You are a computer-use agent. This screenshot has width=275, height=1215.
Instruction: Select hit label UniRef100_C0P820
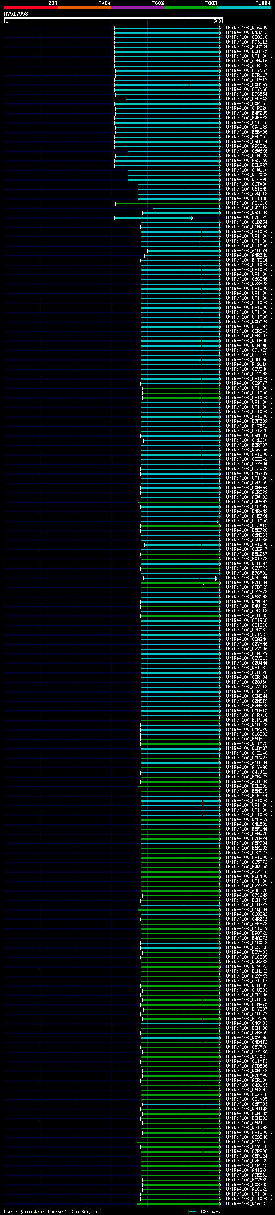coord(247,109)
